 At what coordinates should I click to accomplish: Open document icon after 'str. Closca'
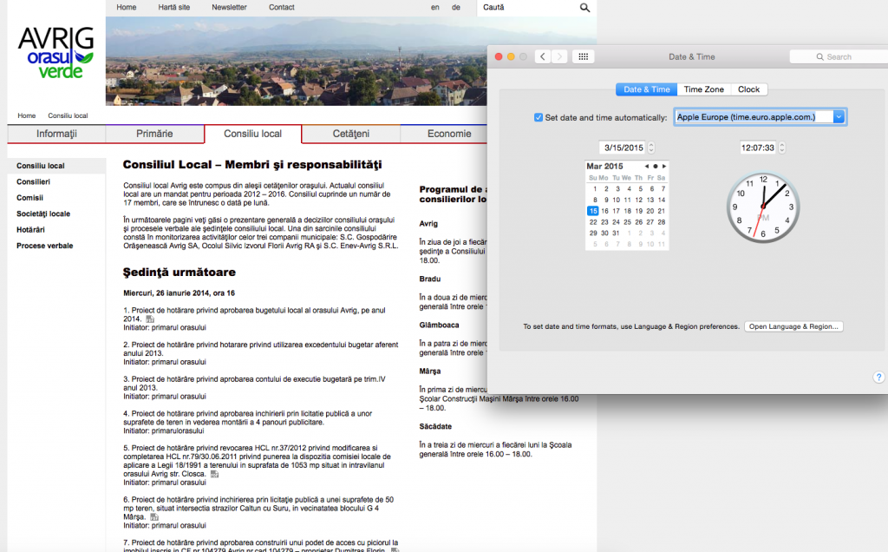pyautogui.click(x=215, y=474)
